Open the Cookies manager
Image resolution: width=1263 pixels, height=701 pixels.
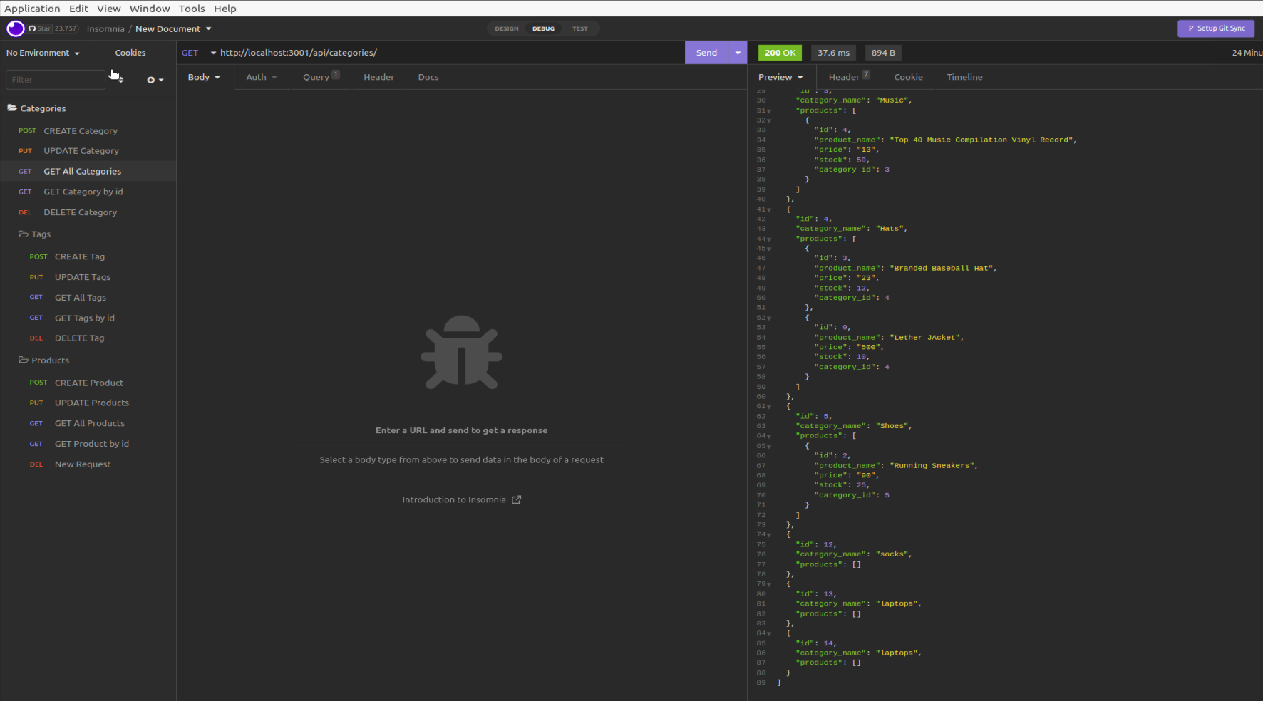coord(130,53)
